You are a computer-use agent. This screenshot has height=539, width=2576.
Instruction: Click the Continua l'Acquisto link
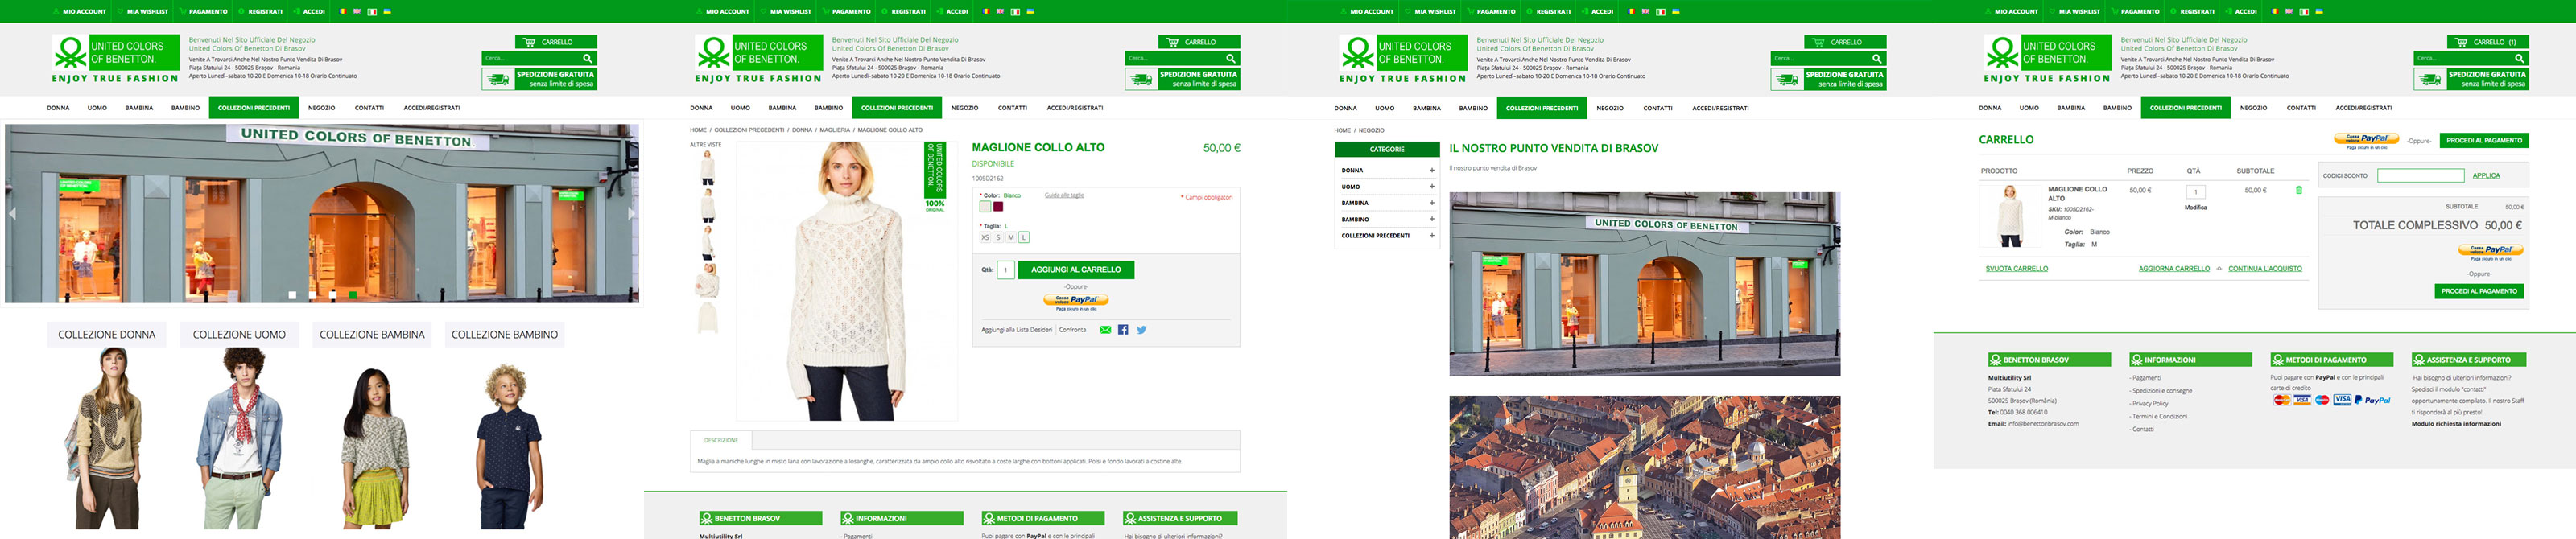[2265, 269]
